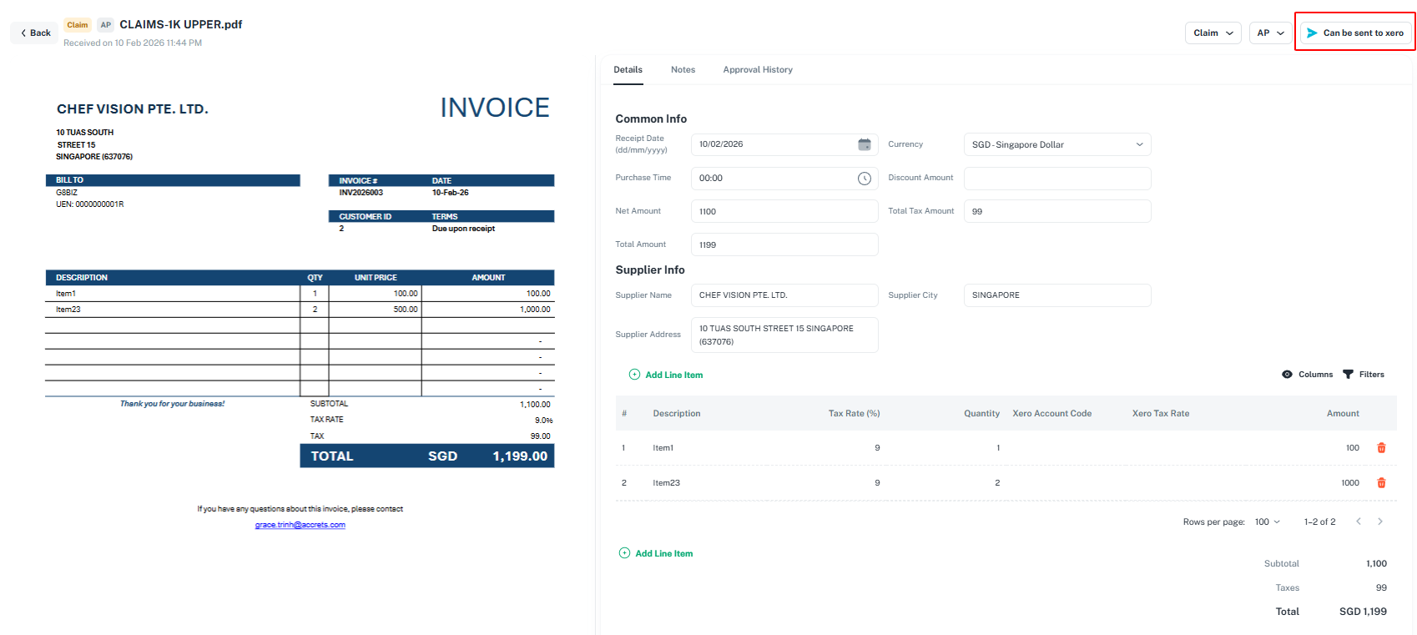Change Rows per page dropdown
This screenshot has height=635, width=1417.
pos(1267,522)
